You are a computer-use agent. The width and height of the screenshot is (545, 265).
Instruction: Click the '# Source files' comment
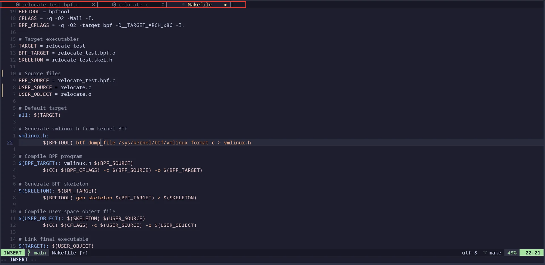(40, 74)
